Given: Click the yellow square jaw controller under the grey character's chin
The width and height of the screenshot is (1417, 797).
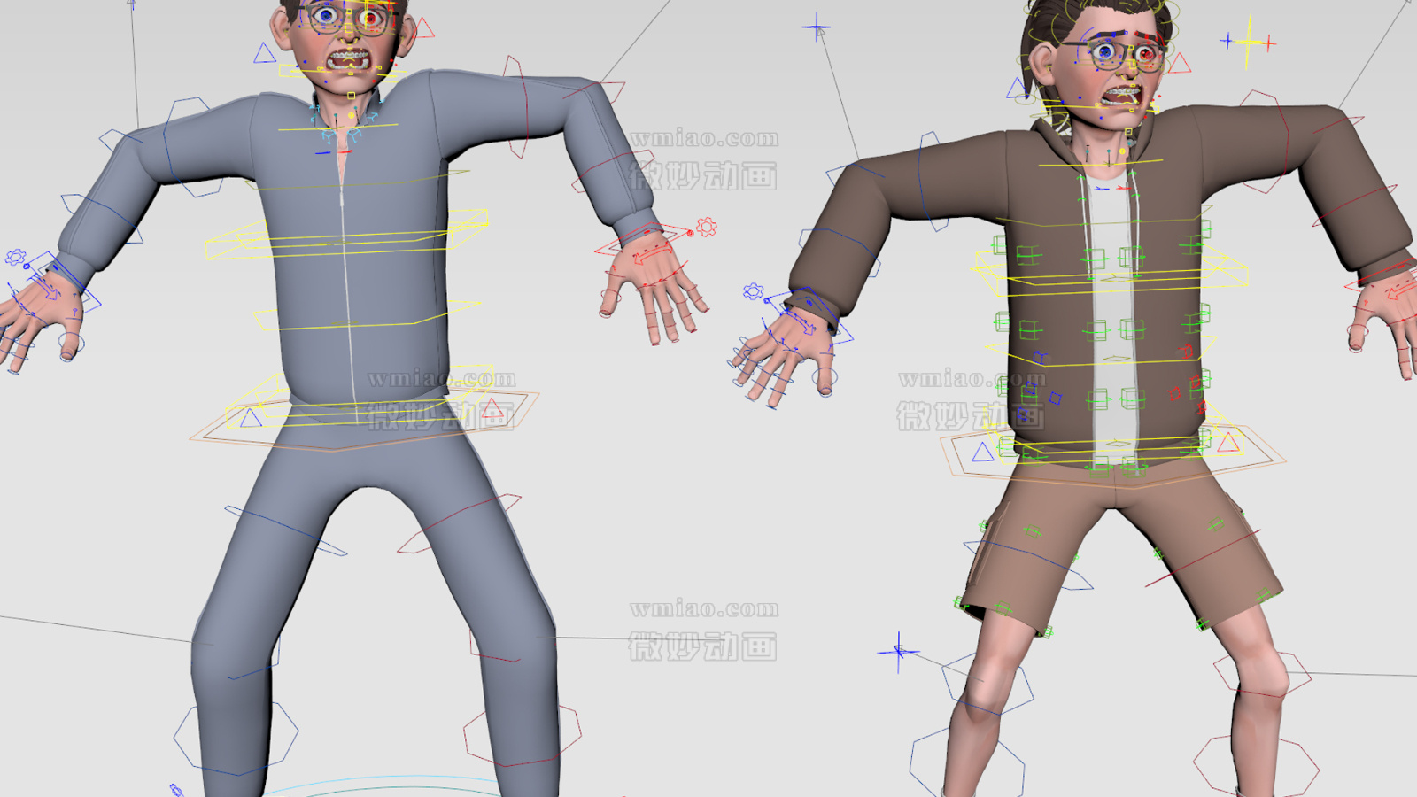Looking at the screenshot, I should [351, 96].
